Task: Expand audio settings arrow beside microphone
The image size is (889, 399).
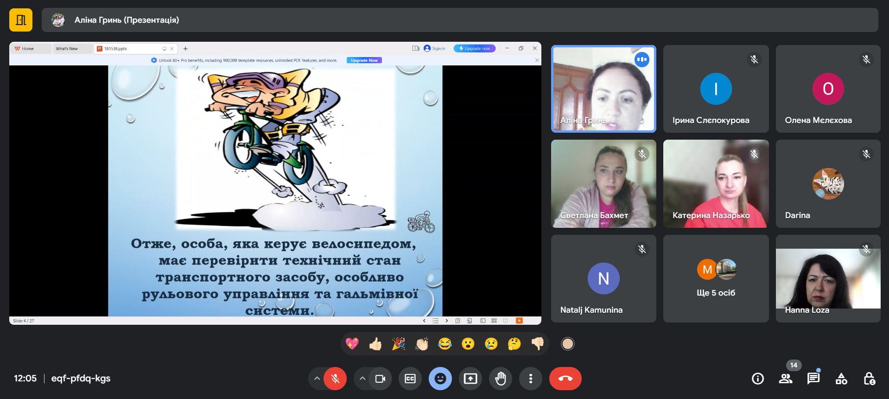Action: click(x=317, y=379)
